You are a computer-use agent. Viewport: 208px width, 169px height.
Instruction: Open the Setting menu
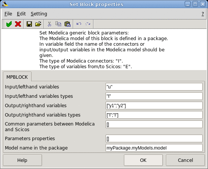pyautogui.click(x=39, y=14)
